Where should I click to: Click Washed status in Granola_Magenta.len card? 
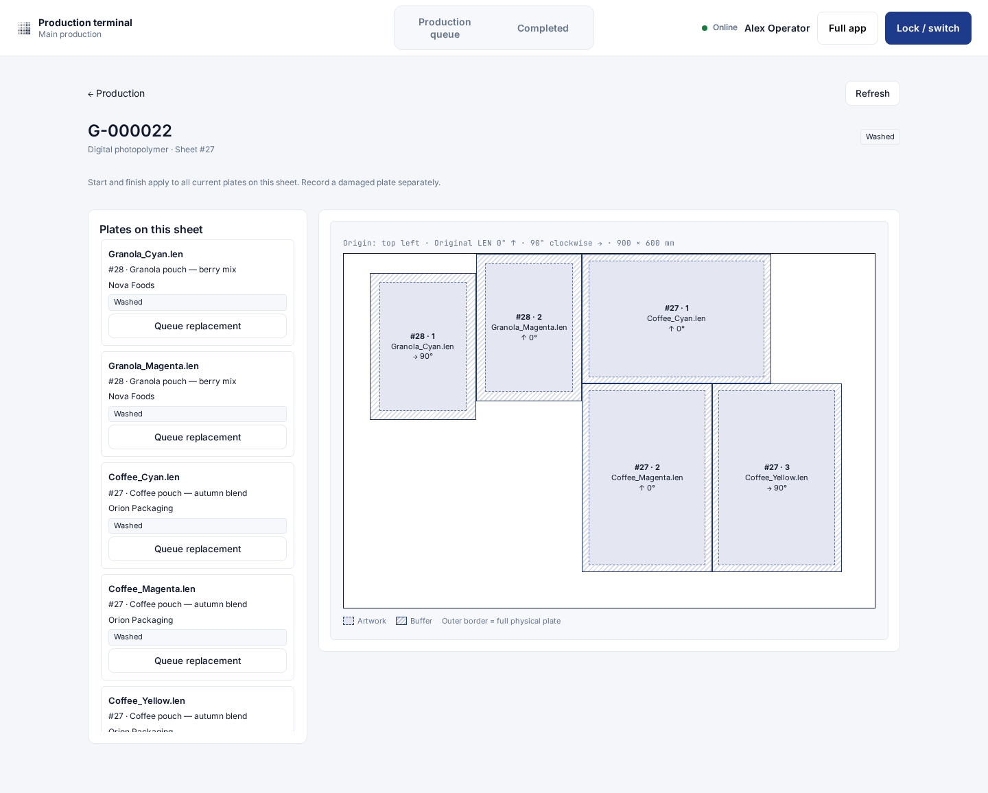(198, 414)
